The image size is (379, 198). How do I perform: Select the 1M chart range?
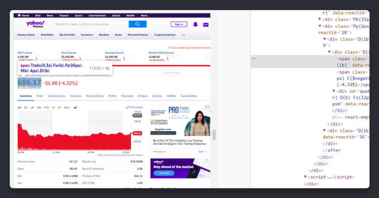[32, 108]
